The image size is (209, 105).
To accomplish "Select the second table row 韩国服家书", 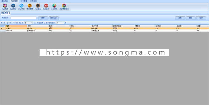I will pos(104,30).
